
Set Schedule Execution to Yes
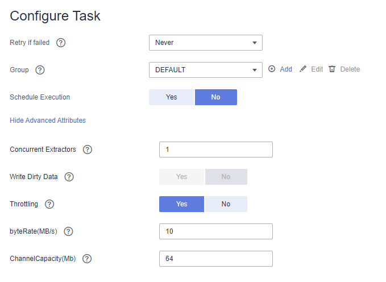pos(172,97)
